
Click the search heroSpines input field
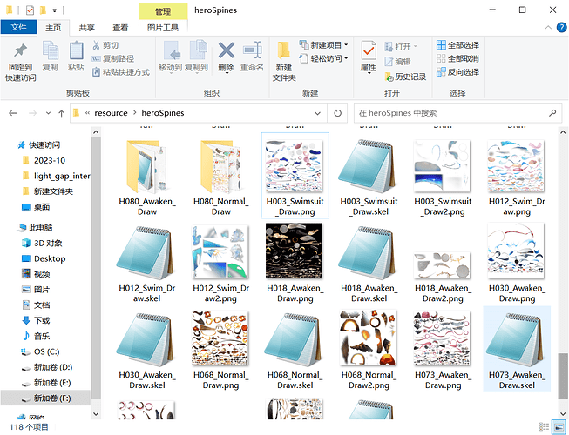[x=451, y=113]
